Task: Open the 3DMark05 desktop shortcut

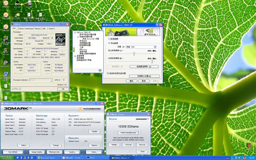Action: click(6, 16)
